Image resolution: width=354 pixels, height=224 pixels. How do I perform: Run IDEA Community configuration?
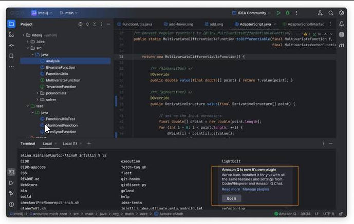(x=278, y=13)
